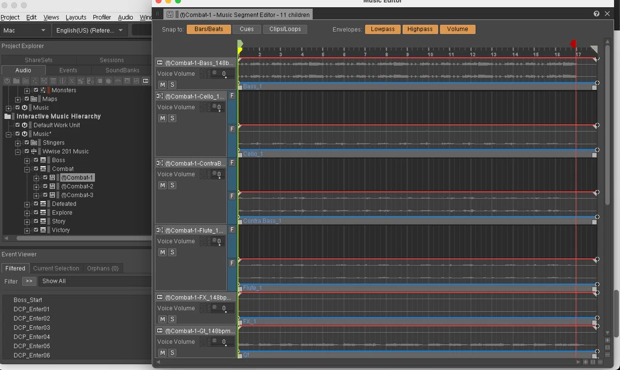Click the Wwise 201 Music container icon

pyautogui.click(x=34, y=151)
